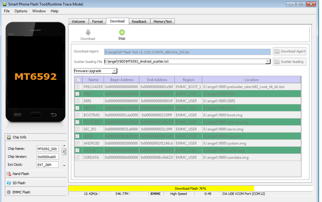Open the Chip Info panel icon
The image size is (322, 202).
coord(9,137)
